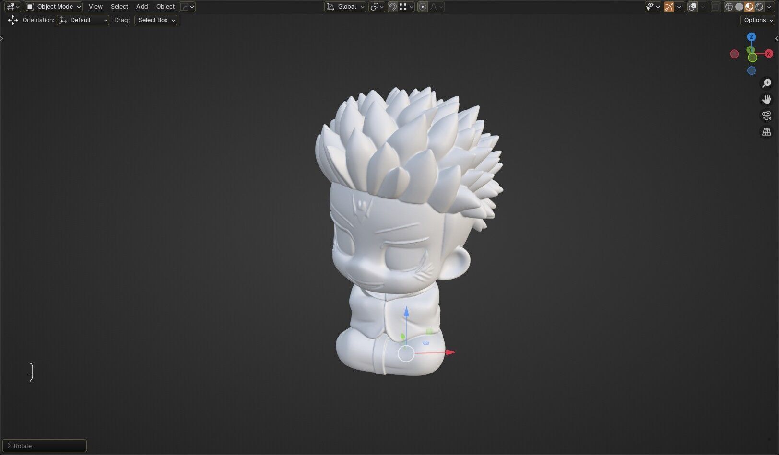Open the Select menu
The height and width of the screenshot is (455, 779).
tap(119, 7)
